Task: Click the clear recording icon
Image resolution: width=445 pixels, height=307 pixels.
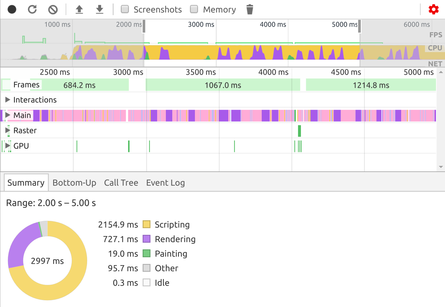Action: (x=53, y=10)
